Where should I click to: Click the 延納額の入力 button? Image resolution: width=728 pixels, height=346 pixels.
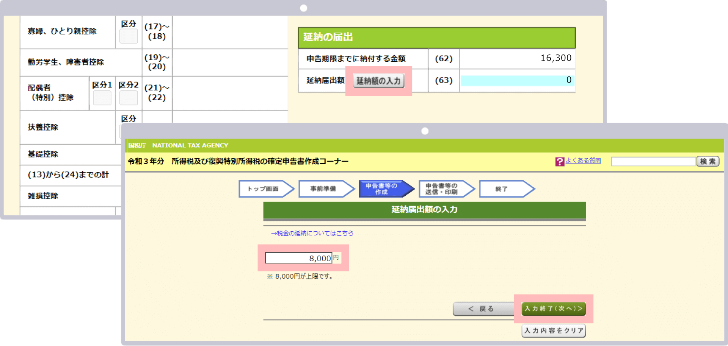[x=378, y=81]
